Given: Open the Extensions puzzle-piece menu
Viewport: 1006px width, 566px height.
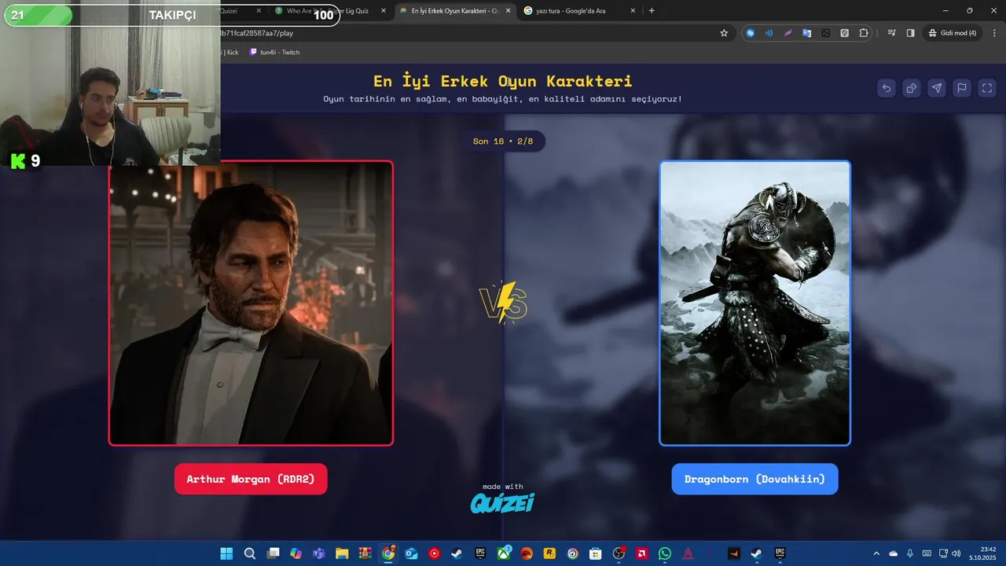Looking at the screenshot, I should [x=864, y=33].
